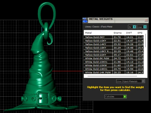This screenshot has height=113, width=151.
Task: Click the 21.78 grams value
Action: pos(117,37)
